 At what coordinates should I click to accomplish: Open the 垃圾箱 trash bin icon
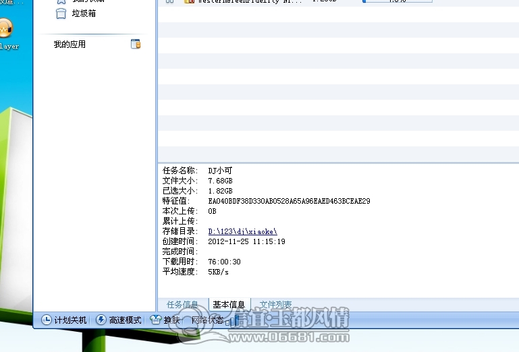pos(61,13)
